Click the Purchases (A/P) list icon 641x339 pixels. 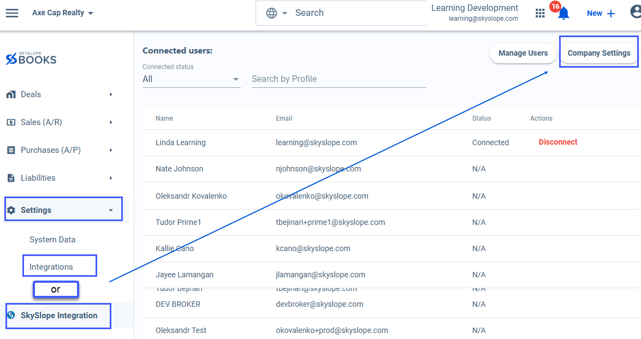11,150
